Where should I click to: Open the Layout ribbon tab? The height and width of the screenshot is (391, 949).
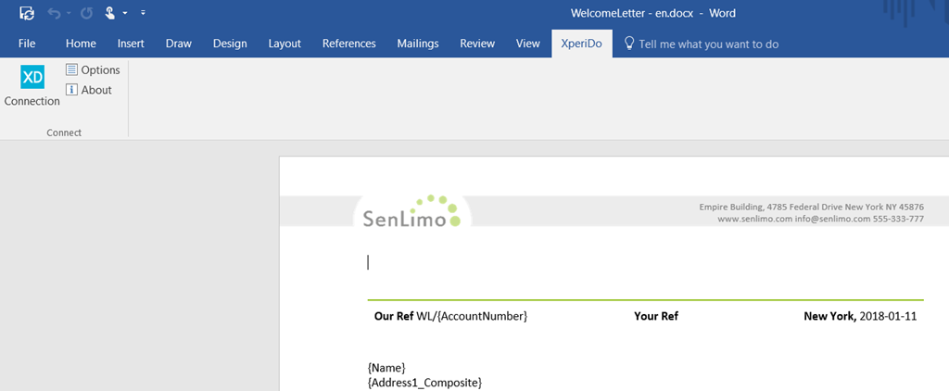pyautogui.click(x=285, y=44)
